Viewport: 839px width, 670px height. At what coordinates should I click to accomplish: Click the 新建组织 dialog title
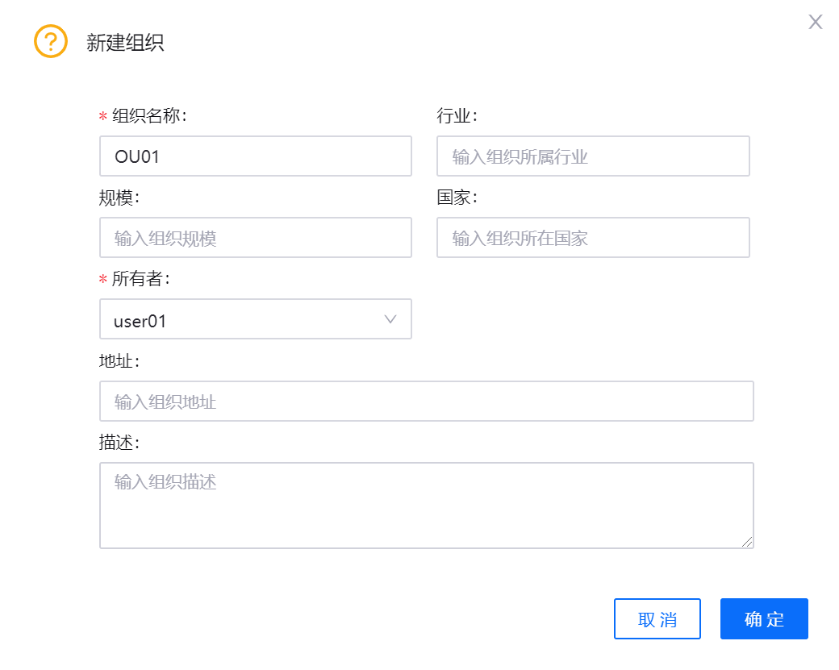(x=125, y=43)
